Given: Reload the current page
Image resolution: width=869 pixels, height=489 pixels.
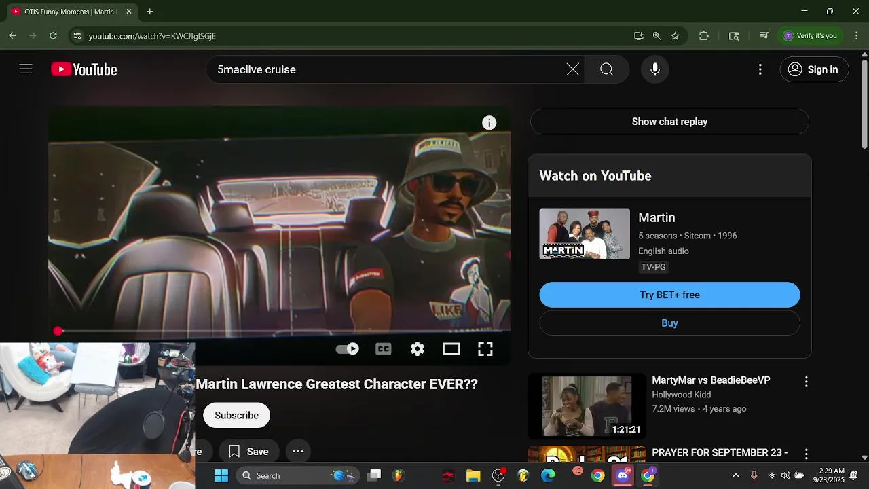Looking at the screenshot, I should [x=53, y=36].
